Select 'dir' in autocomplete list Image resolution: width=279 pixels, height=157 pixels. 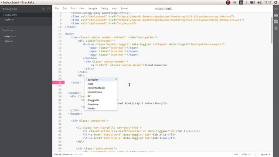tap(100, 96)
